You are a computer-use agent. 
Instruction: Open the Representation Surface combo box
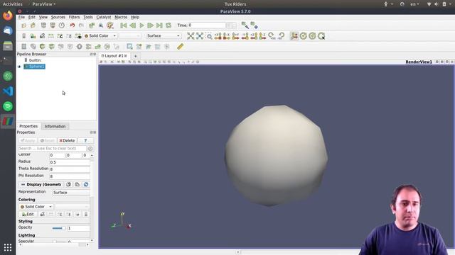click(x=71, y=193)
